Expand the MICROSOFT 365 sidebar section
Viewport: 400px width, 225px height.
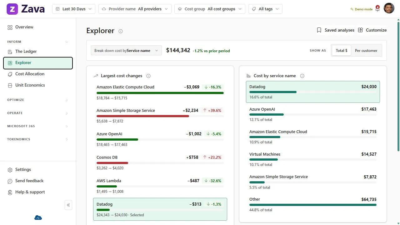(38, 126)
